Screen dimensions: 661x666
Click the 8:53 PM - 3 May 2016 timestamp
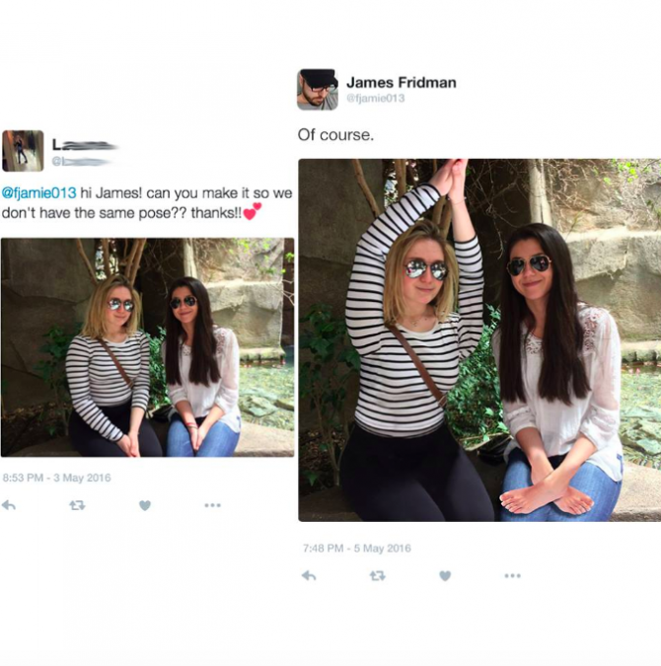coord(55,478)
